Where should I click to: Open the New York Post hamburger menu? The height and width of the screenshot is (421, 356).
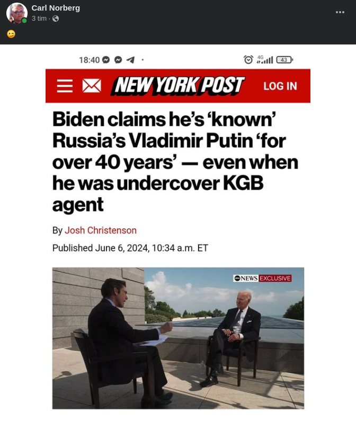pos(65,86)
